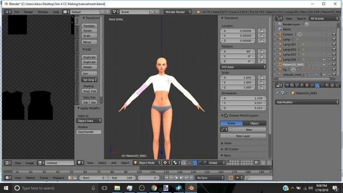Open the scene browse icon
This screenshot has width=343, height=193.
tap(115, 12)
